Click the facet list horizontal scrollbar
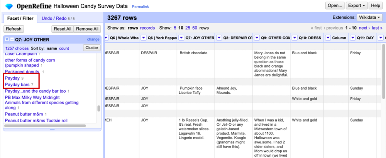The height and width of the screenshot is (158, 386). click(45, 126)
